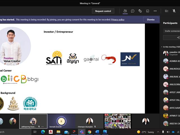Open Microsoft Word from taskbar

97,132
